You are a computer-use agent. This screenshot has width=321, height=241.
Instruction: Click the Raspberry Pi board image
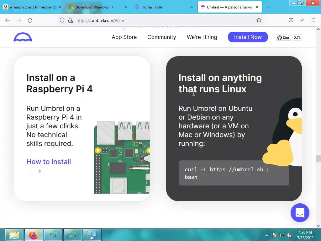pos(122,158)
